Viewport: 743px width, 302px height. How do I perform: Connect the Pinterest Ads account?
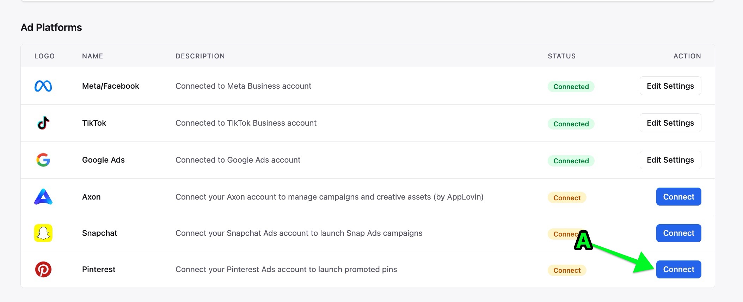tap(678, 269)
